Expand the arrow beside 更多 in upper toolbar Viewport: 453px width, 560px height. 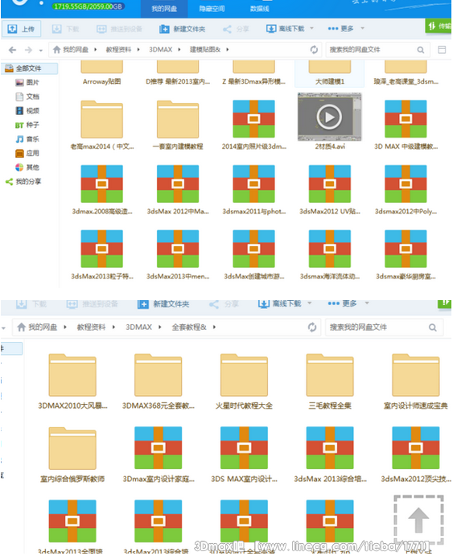point(362,28)
